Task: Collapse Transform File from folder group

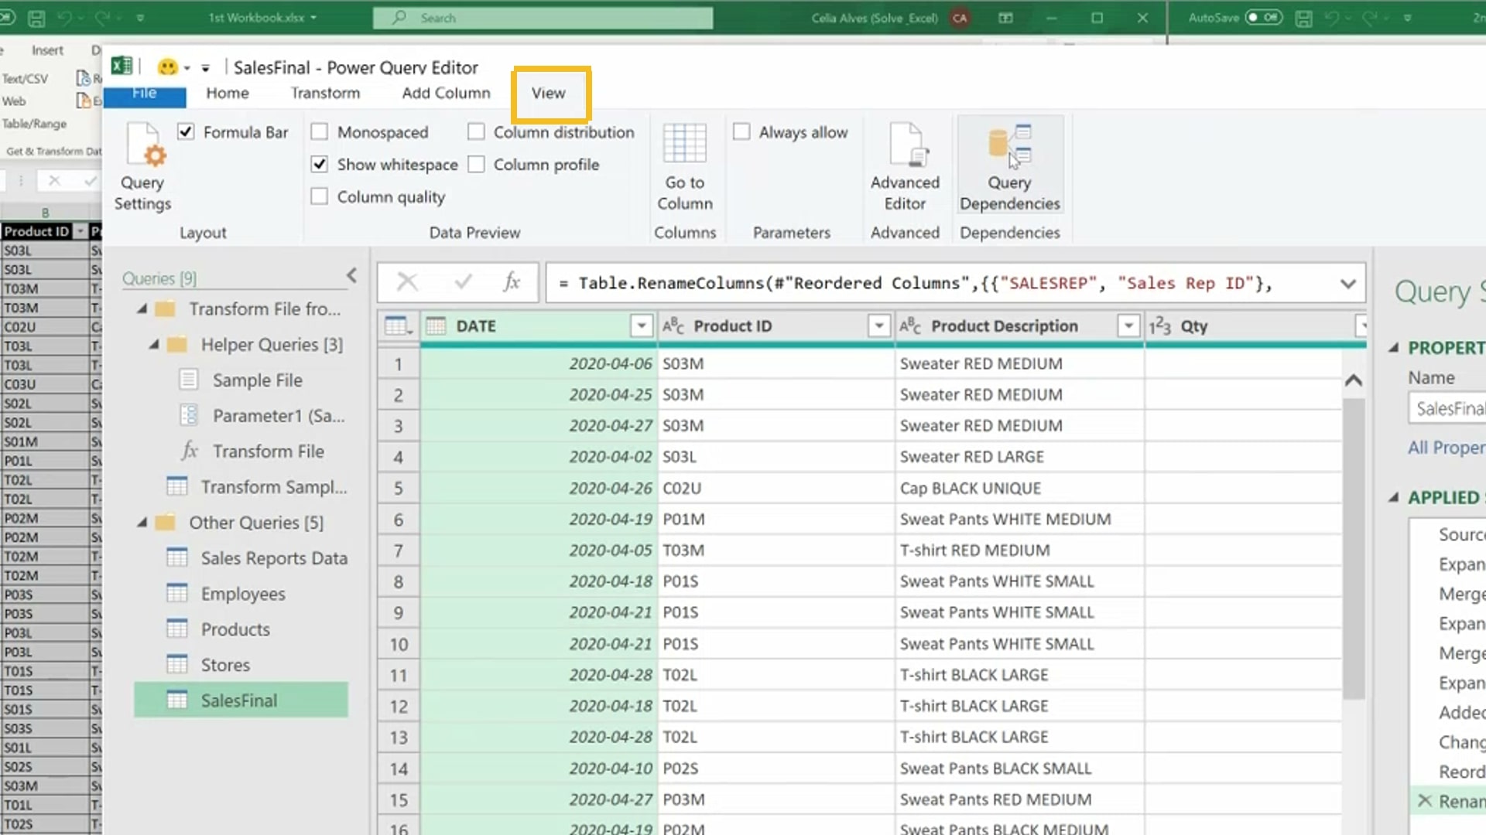Action: click(142, 309)
